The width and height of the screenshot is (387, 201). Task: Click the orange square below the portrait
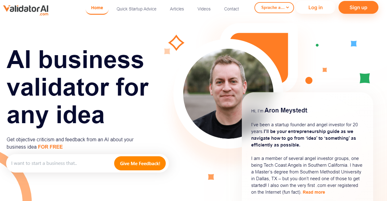pos(211,177)
